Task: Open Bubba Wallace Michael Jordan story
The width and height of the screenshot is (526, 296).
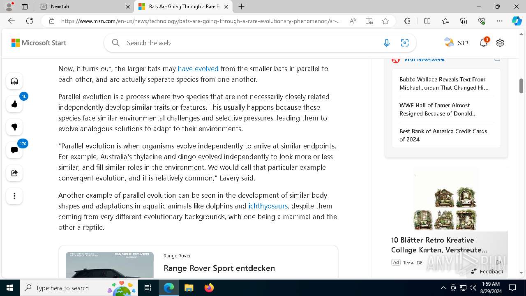Action: tap(443, 83)
